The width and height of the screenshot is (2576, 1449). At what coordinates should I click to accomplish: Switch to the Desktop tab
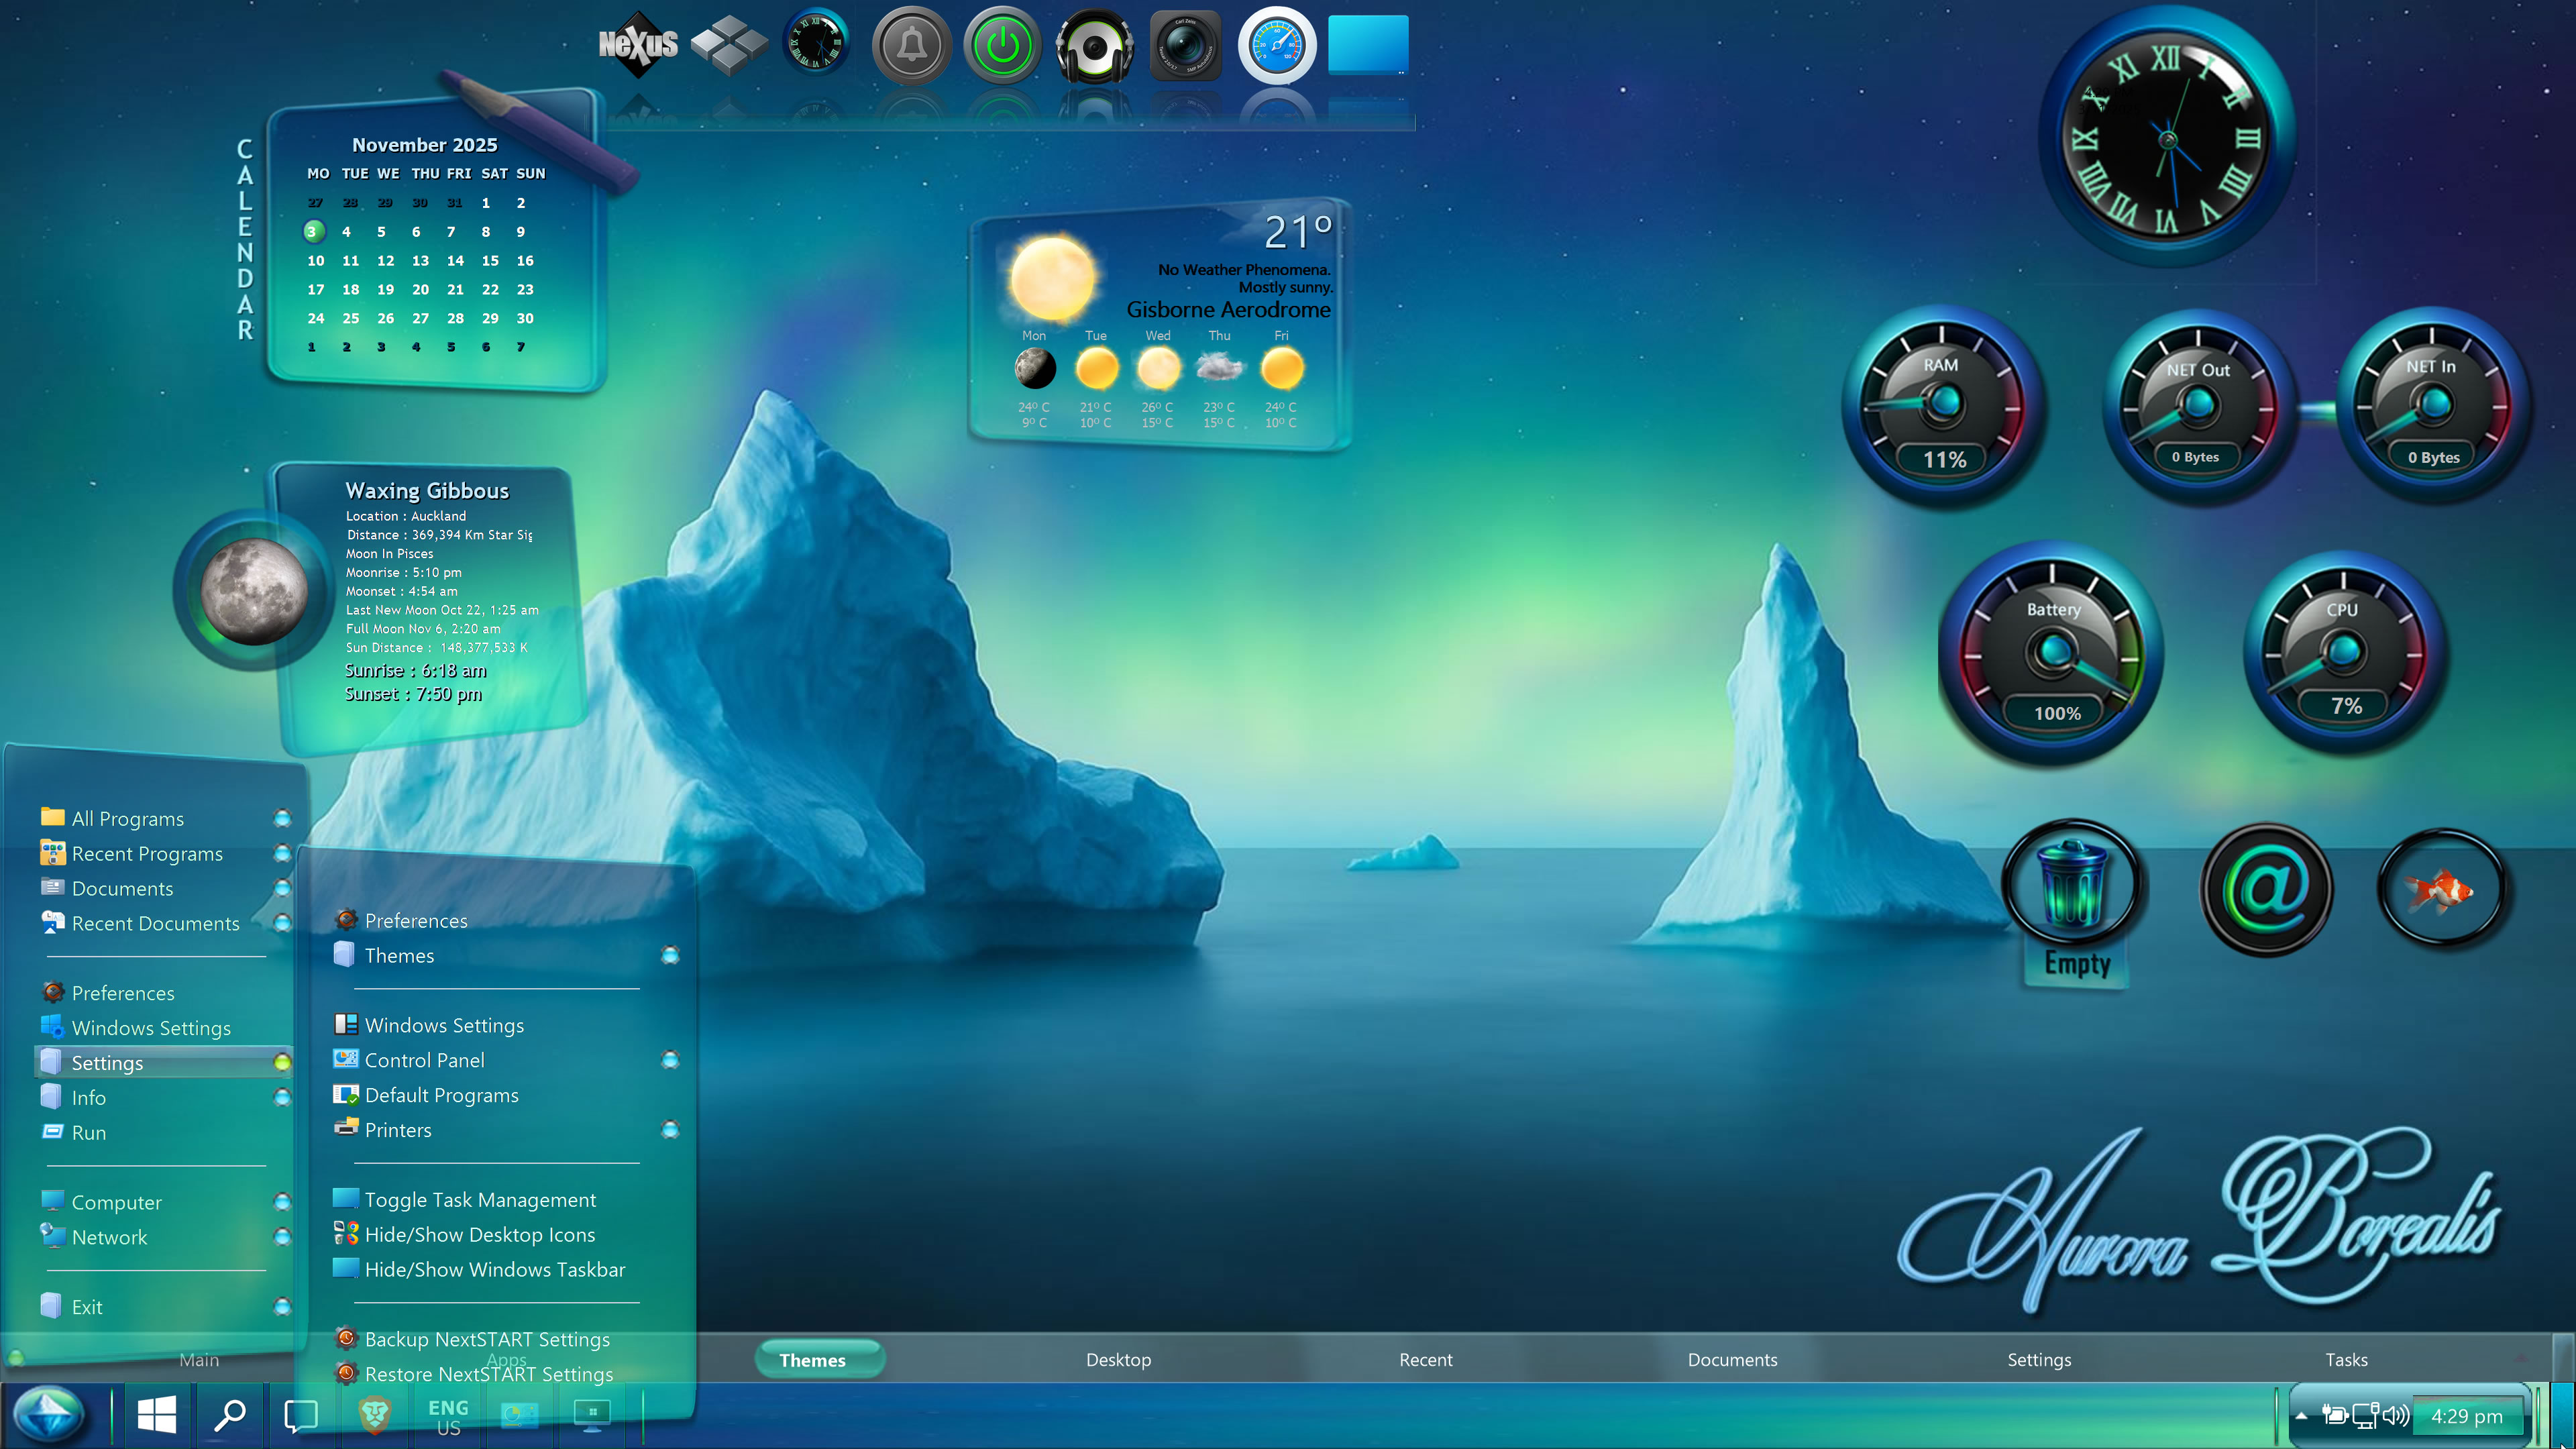coord(1118,1359)
